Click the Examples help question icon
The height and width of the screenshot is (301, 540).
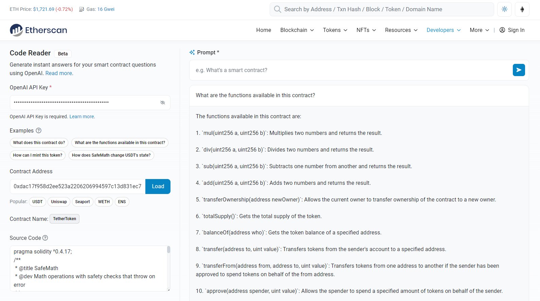click(x=39, y=130)
